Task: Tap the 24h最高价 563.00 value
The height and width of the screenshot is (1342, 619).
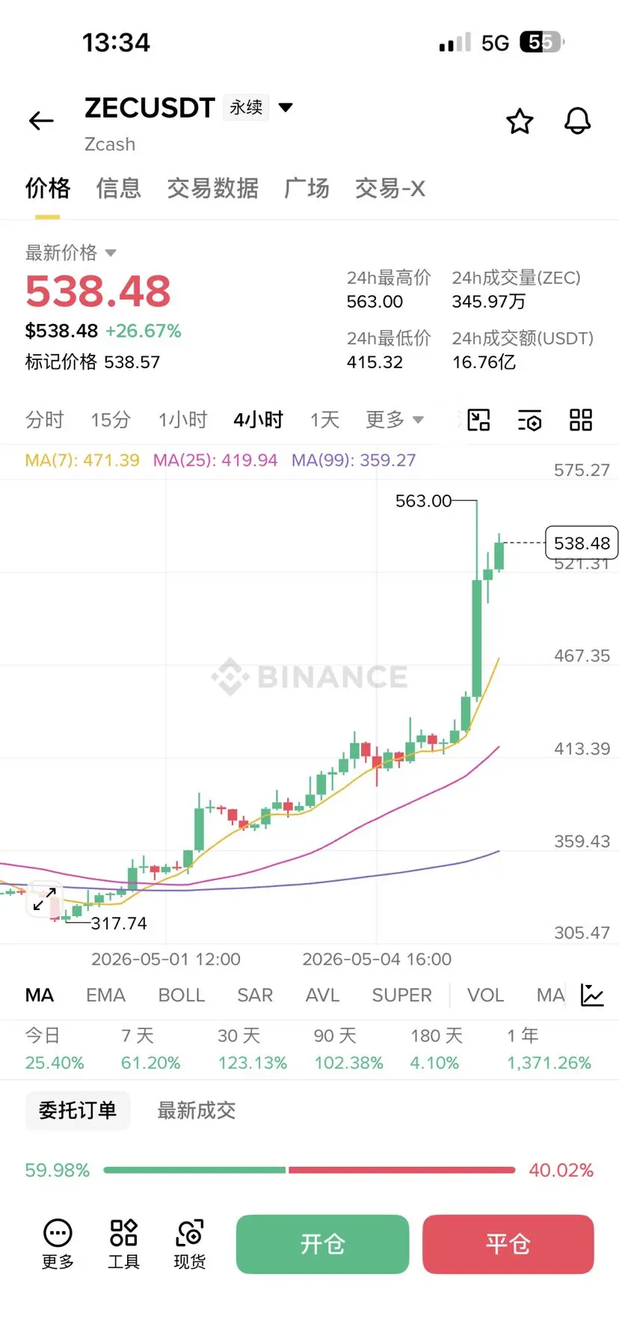Action: [x=375, y=302]
